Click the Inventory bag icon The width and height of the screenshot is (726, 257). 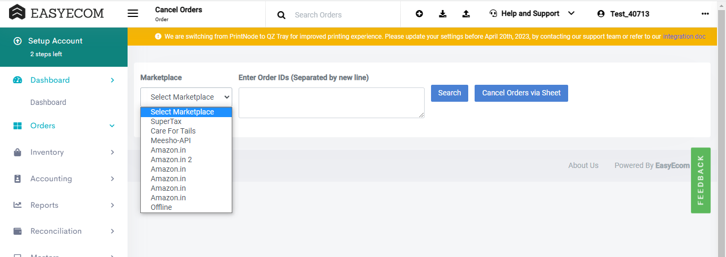[18, 152]
